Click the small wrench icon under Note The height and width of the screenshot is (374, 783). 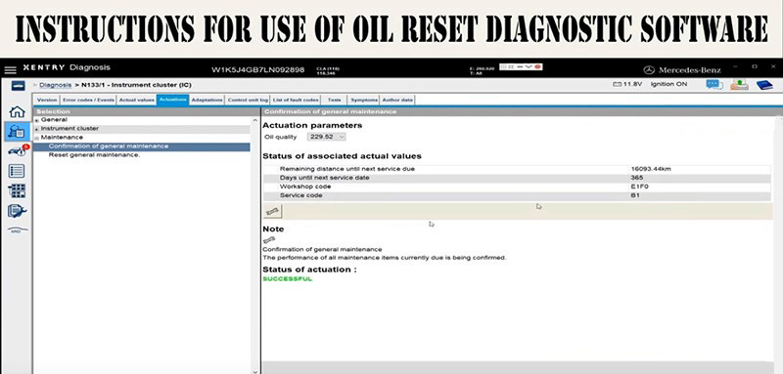pyautogui.click(x=268, y=240)
